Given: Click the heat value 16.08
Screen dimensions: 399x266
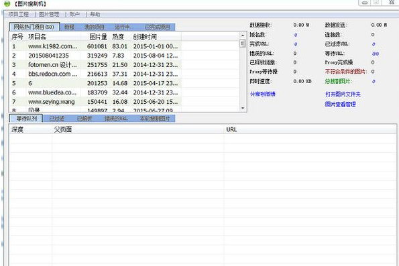Looking at the screenshot, I should tap(119, 102).
